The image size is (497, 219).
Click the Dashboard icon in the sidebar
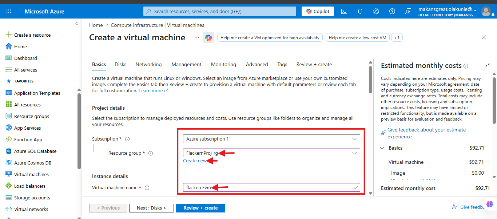pos(9,58)
